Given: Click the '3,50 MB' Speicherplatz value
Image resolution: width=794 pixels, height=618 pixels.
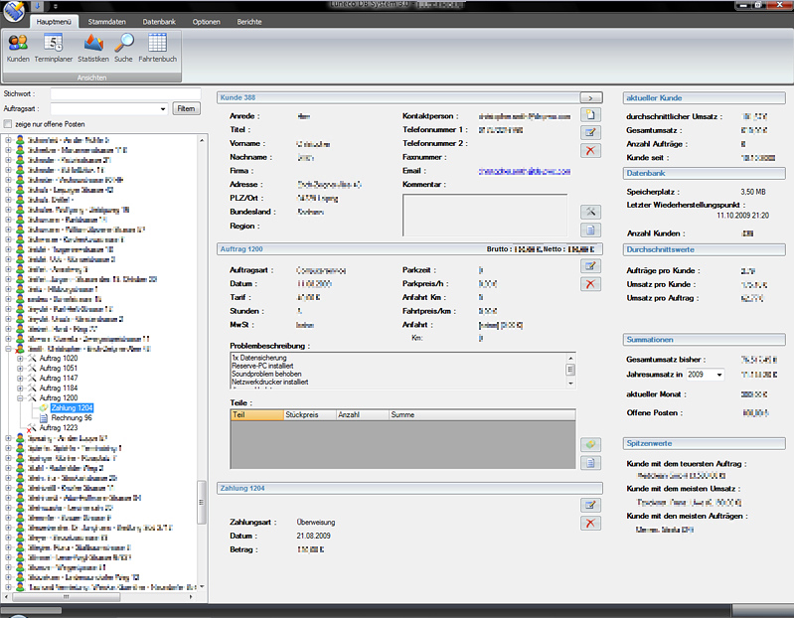Looking at the screenshot, I should (x=753, y=192).
